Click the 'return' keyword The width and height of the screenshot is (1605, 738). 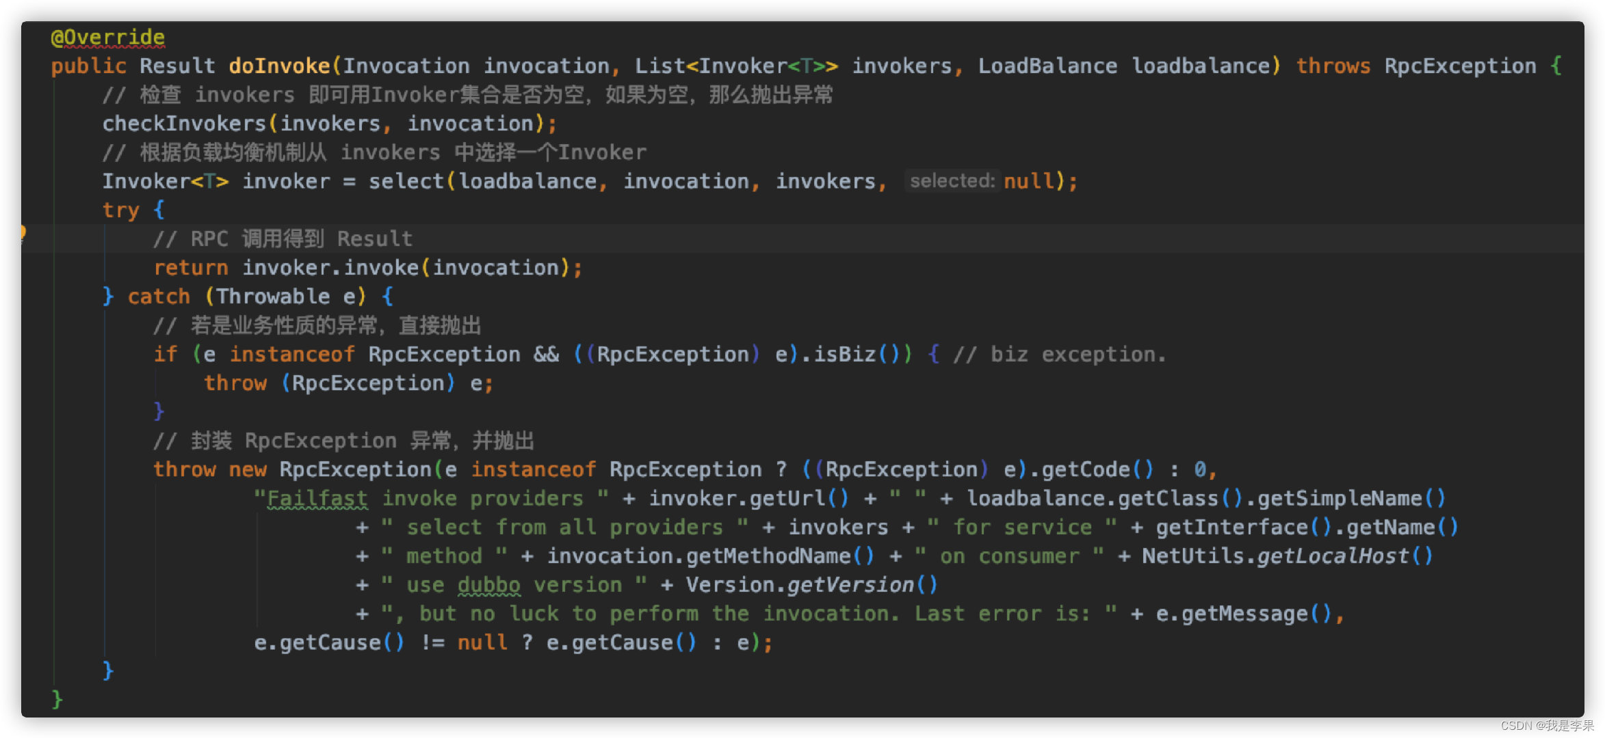click(191, 268)
